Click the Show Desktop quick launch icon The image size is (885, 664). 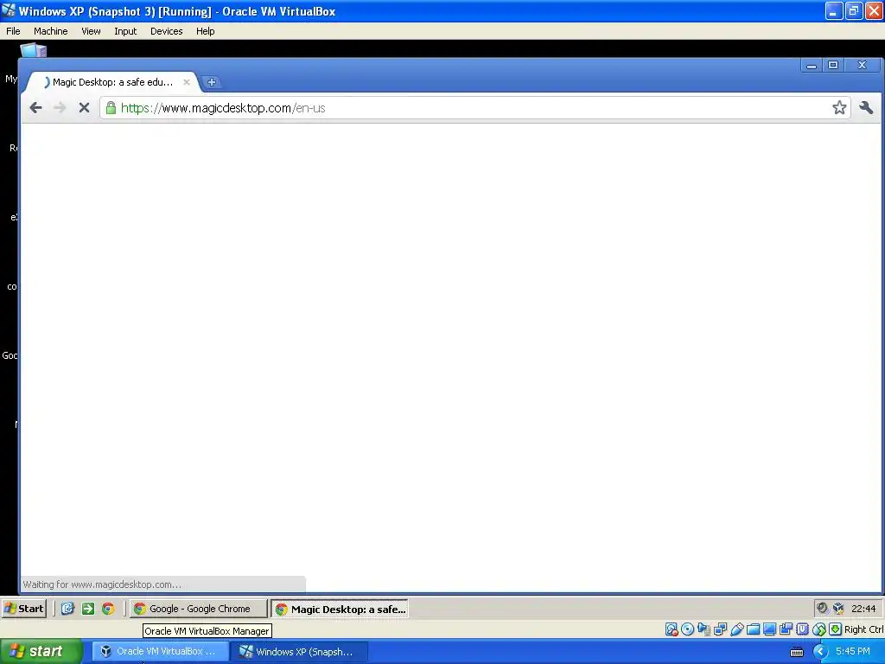[67, 609]
